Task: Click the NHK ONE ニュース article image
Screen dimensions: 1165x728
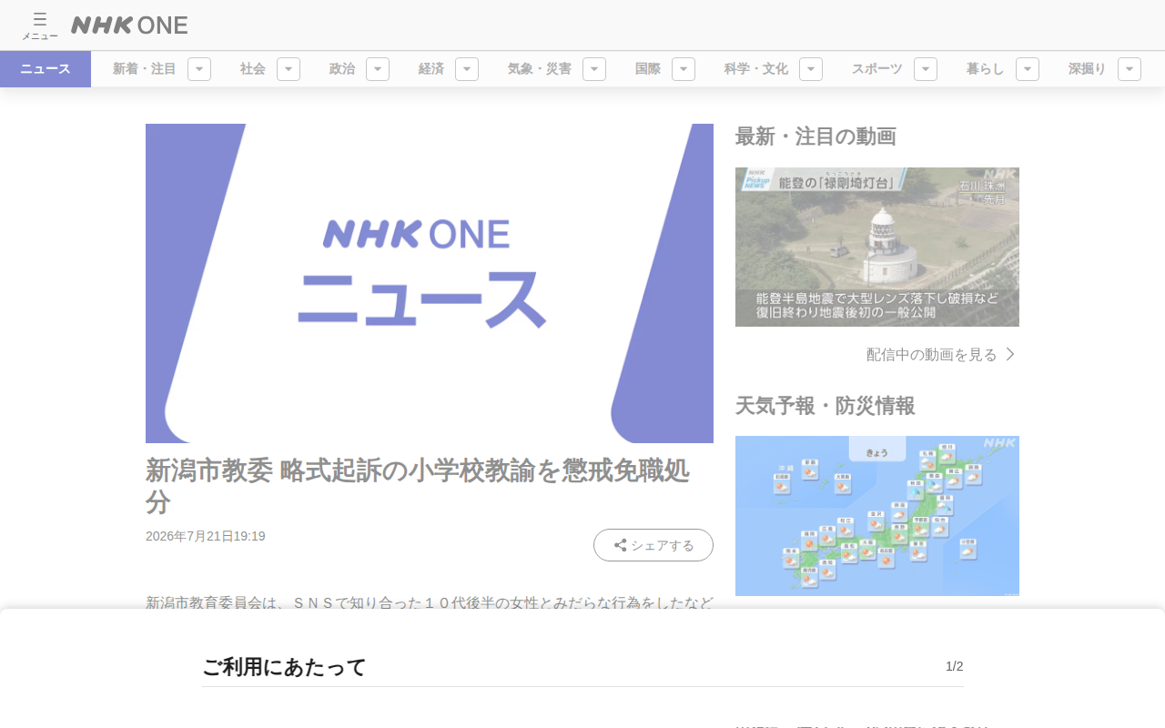Action: [430, 283]
